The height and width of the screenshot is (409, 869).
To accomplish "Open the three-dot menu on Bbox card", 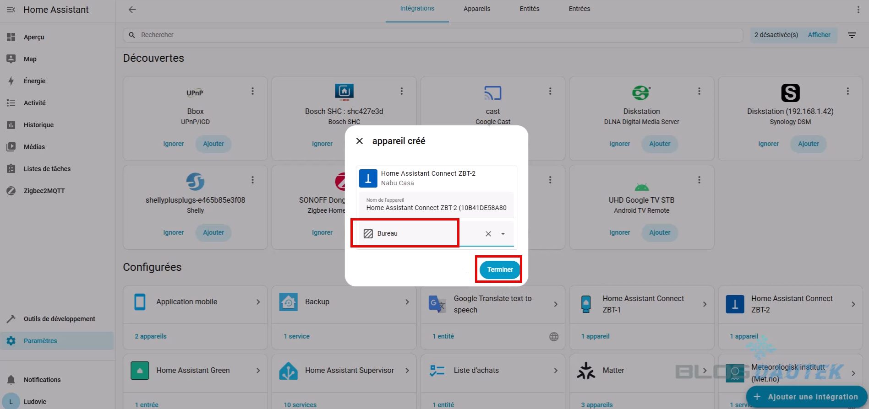I will pos(252,91).
